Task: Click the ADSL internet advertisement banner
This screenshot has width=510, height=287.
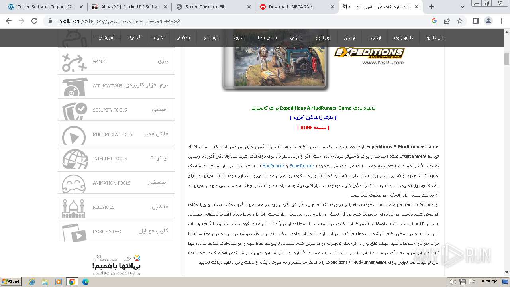Action: 116,265
